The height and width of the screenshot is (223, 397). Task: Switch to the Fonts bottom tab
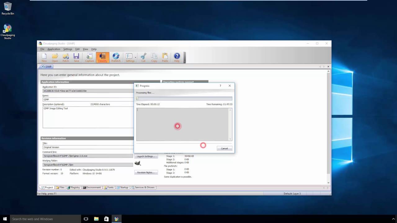pos(109,187)
